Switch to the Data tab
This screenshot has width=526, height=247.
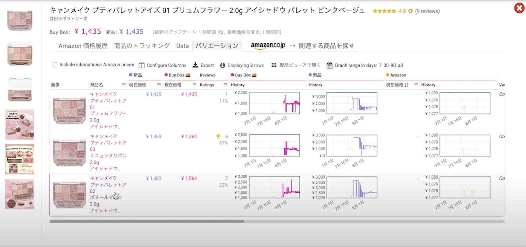[182, 46]
